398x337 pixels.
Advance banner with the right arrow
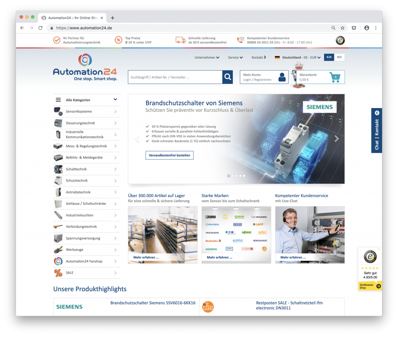[337, 139]
